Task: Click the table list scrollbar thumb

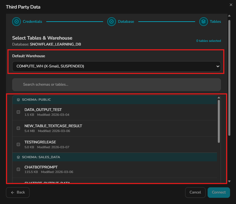Action: click(x=219, y=121)
